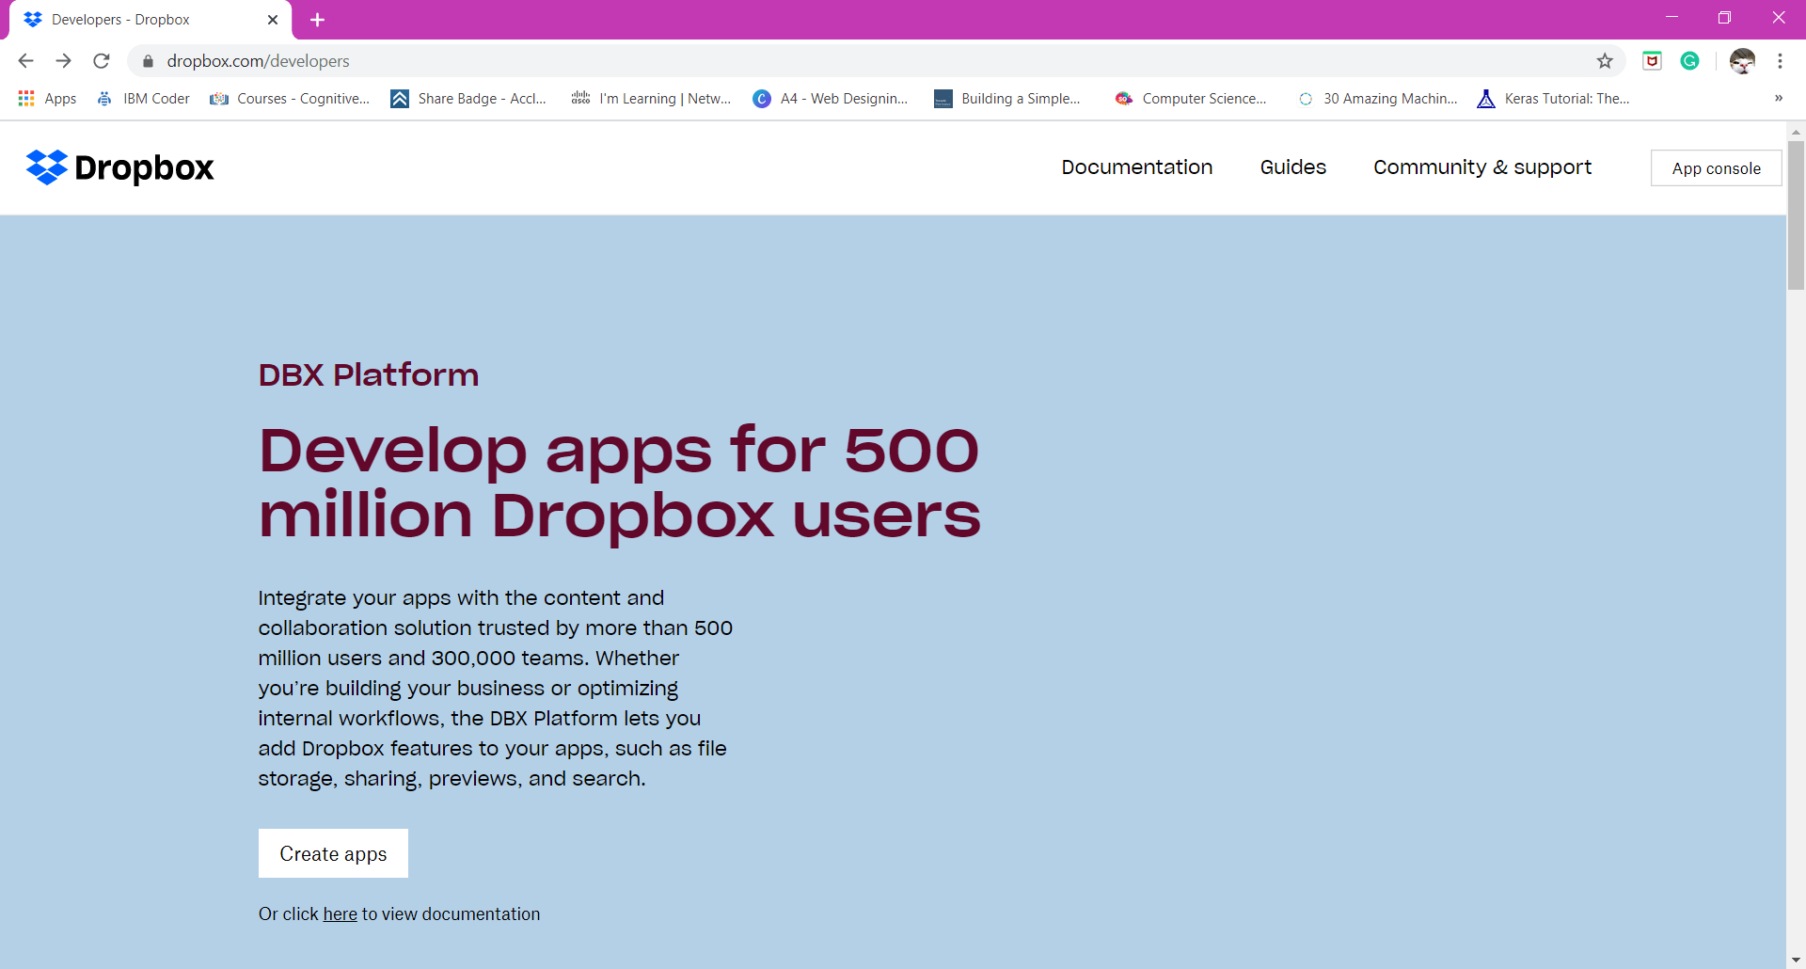The height and width of the screenshot is (969, 1806).
Task: Click the Chrome three-dot menu
Action: tap(1780, 60)
